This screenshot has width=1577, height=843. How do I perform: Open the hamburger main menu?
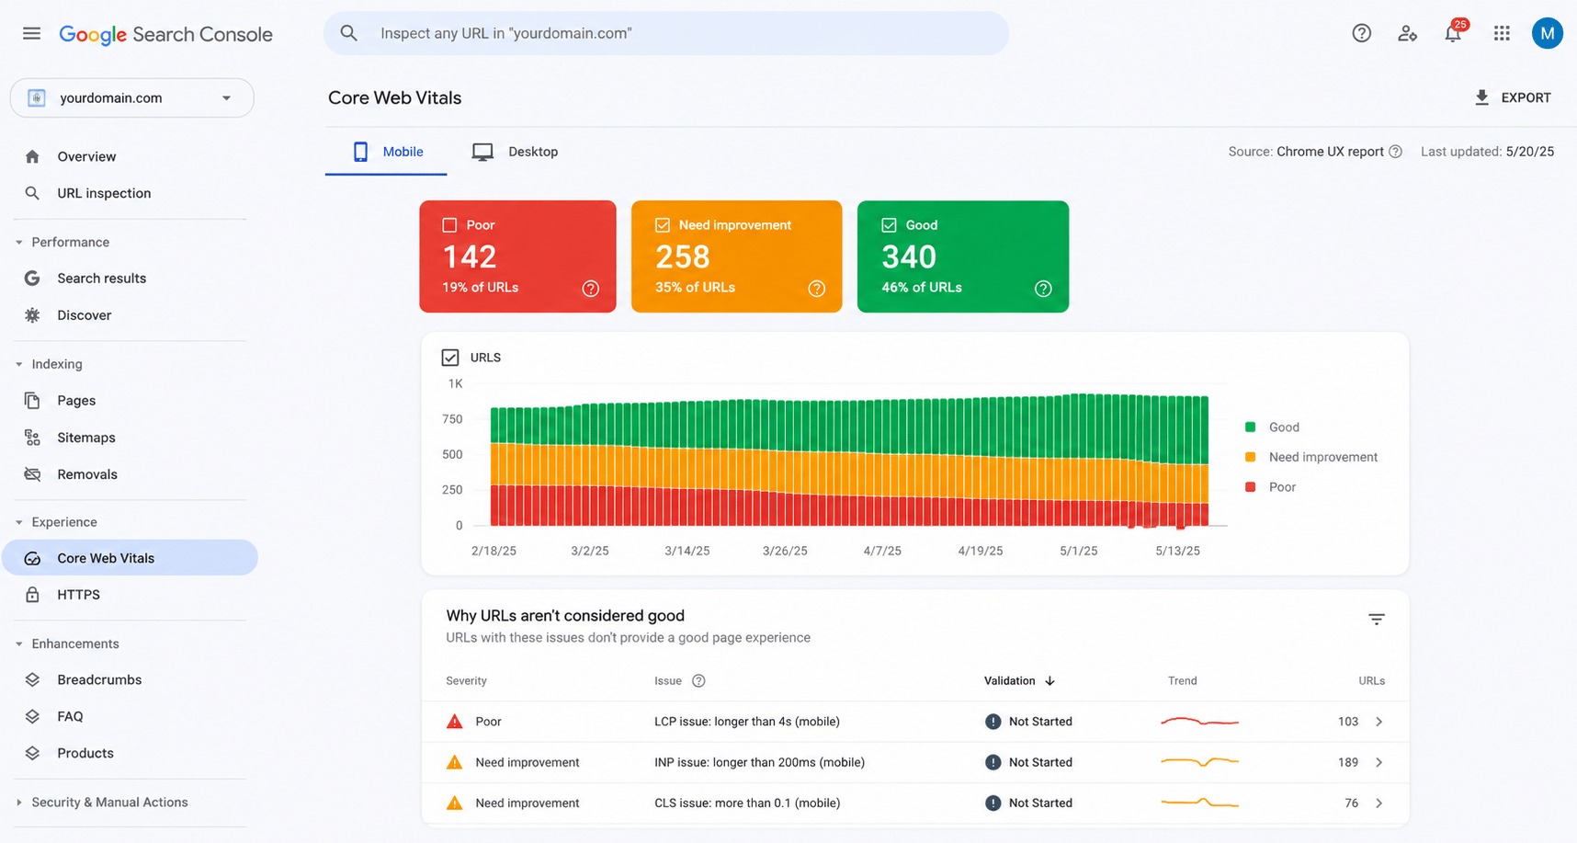point(31,33)
